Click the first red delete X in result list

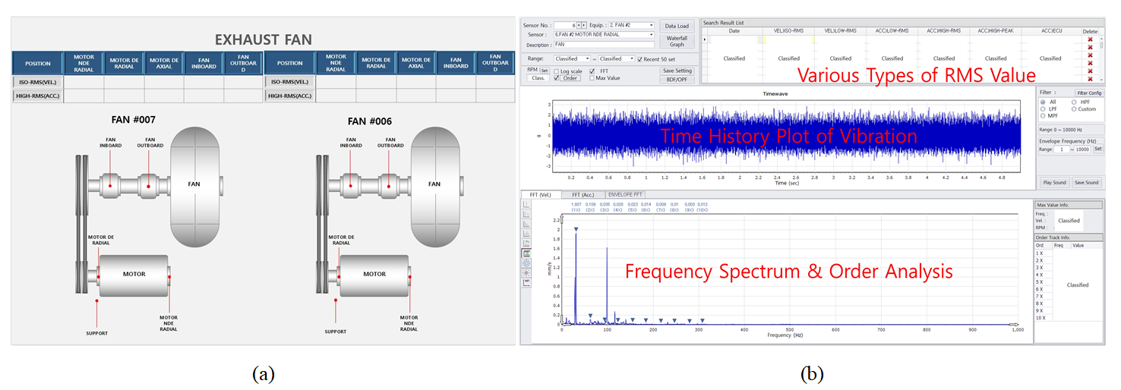pos(1090,39)
